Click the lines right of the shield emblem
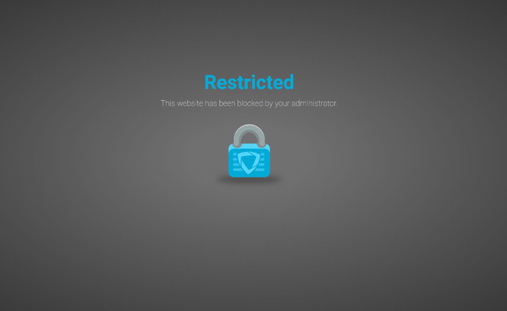This screenshot has width=507, height=311. pyautogui.click(x=261, y=162)
